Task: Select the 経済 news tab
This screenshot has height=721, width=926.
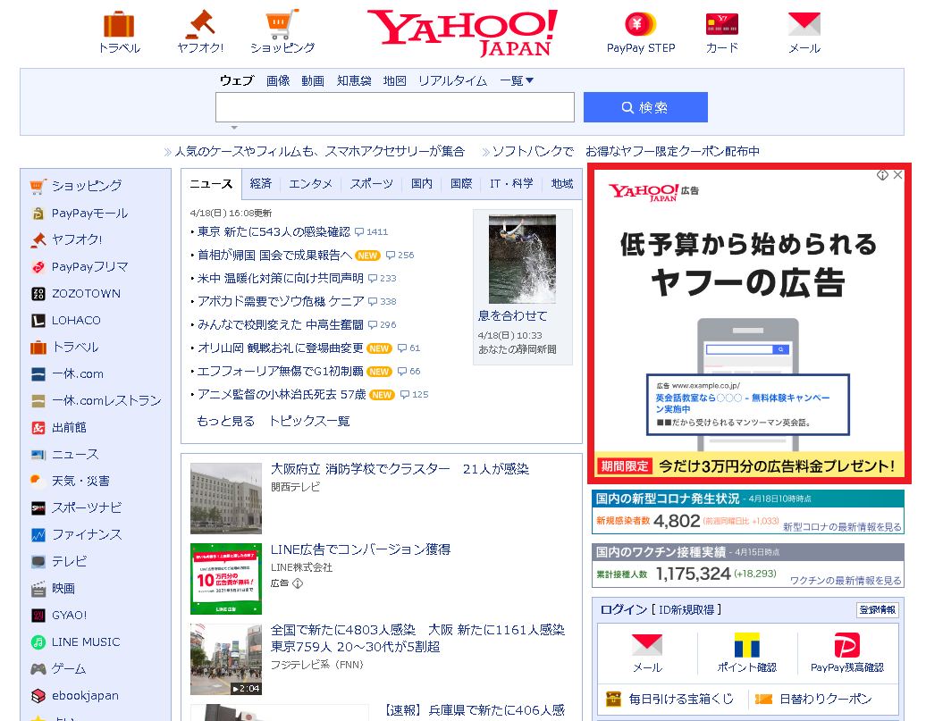Action: point(260,184)
